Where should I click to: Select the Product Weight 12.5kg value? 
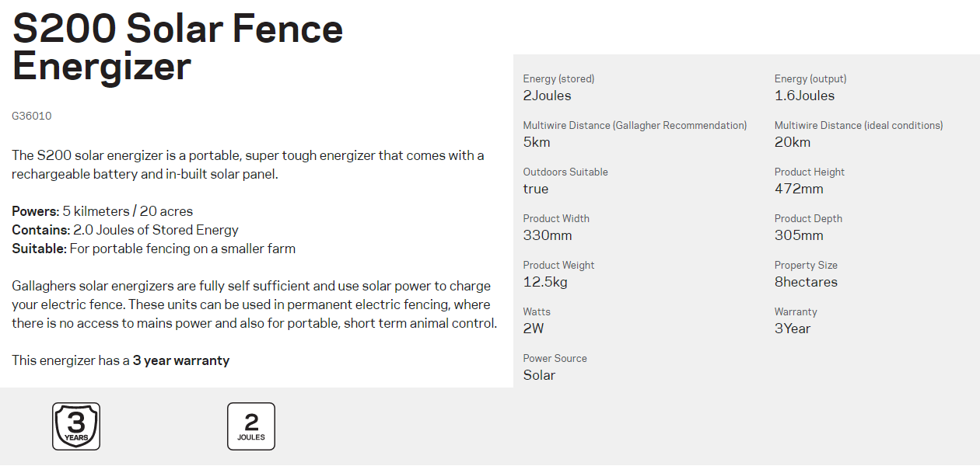tap(545, 282)
